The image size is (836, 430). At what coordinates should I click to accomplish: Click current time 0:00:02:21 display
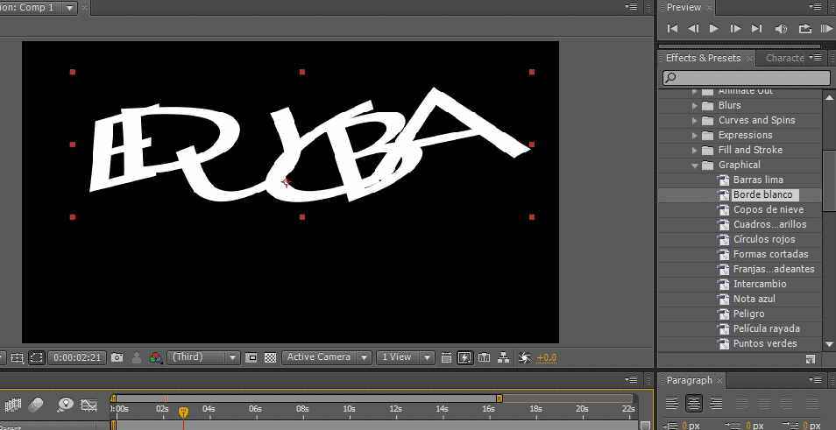(x=77, y=357)
